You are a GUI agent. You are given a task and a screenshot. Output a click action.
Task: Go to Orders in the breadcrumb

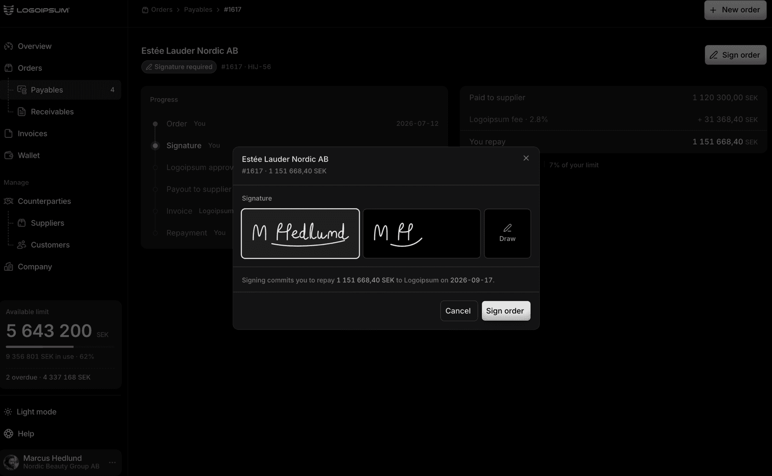[162, 10]
